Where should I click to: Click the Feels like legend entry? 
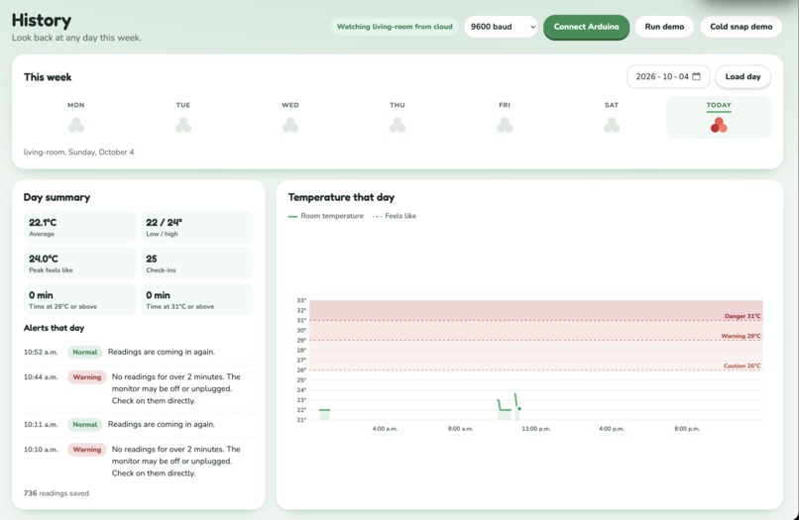pyautogui.click(x=395, y=216)
